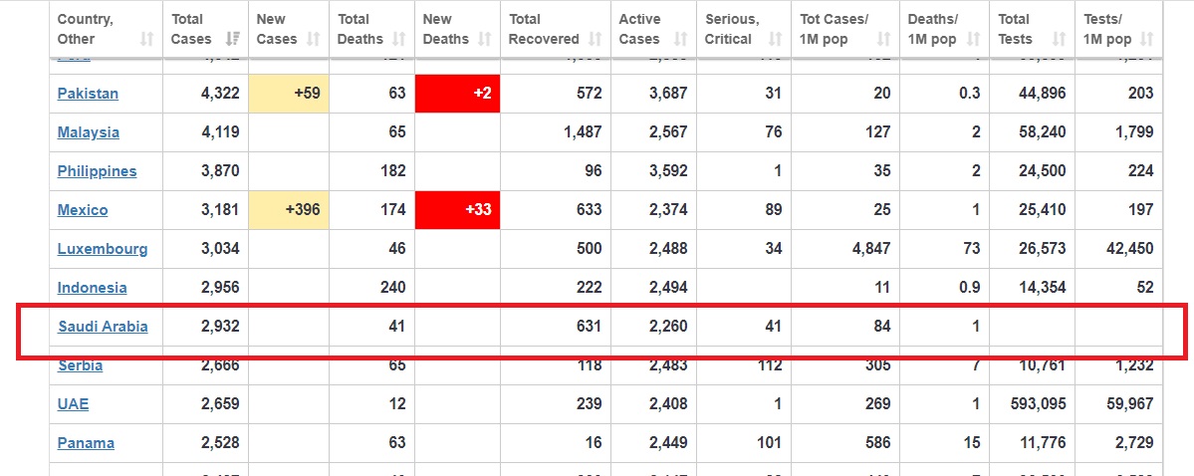
Task: Select Mexico's new deaths cell +33
Action: tap(458, 210)
